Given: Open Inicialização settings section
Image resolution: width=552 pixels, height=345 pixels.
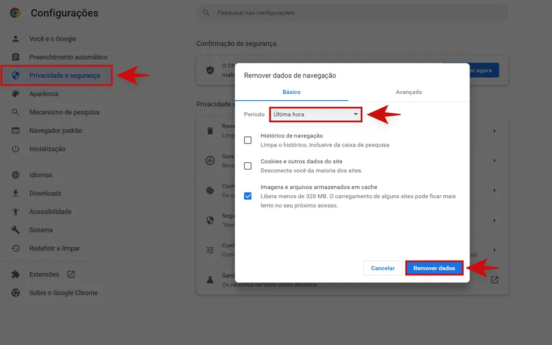Looking at the screenshot, I should point(47,149).
